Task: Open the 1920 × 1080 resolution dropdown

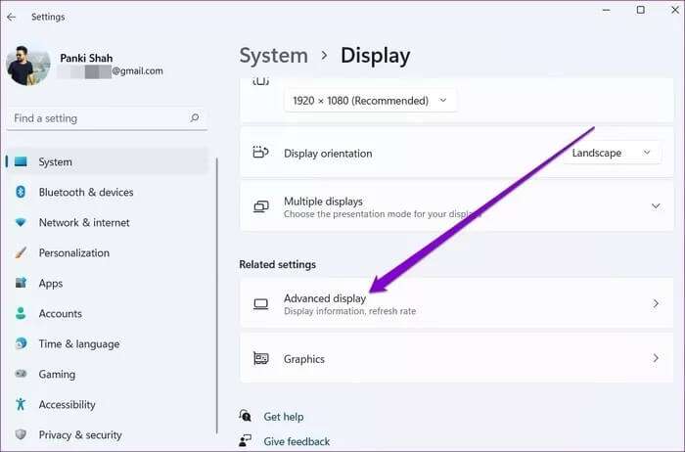Action: tap(370, 101)
